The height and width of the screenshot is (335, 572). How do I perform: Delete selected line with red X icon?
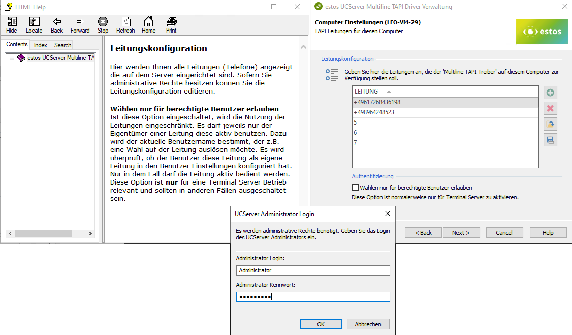pyautogui.click(x=550, y=108)
